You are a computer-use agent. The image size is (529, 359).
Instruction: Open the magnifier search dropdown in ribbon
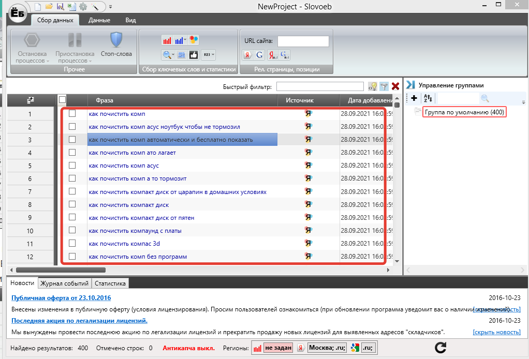click(168, 55)
